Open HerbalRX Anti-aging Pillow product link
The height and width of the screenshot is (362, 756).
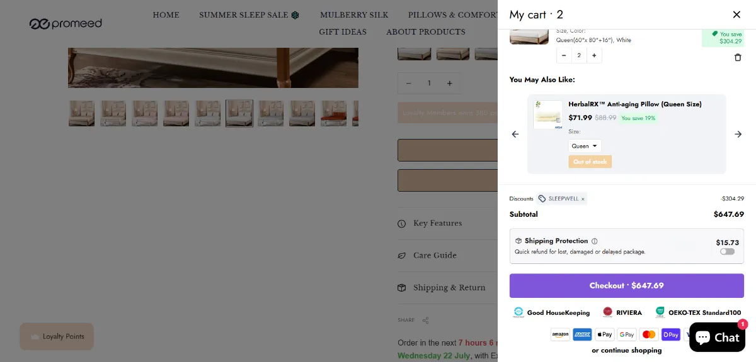point(635,104)
